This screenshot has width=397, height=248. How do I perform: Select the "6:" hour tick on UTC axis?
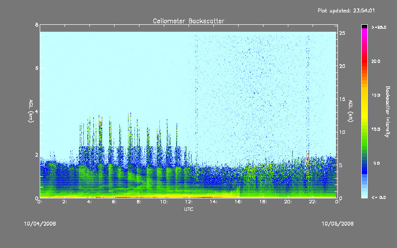click(114, 202)
